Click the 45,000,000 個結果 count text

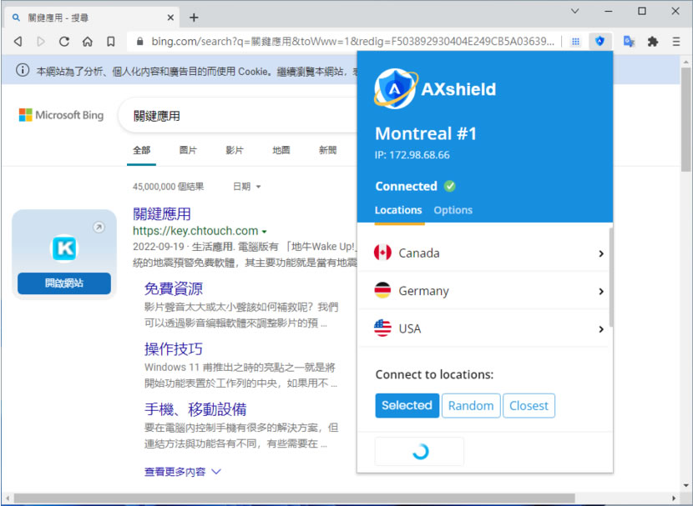coord(168,187)
